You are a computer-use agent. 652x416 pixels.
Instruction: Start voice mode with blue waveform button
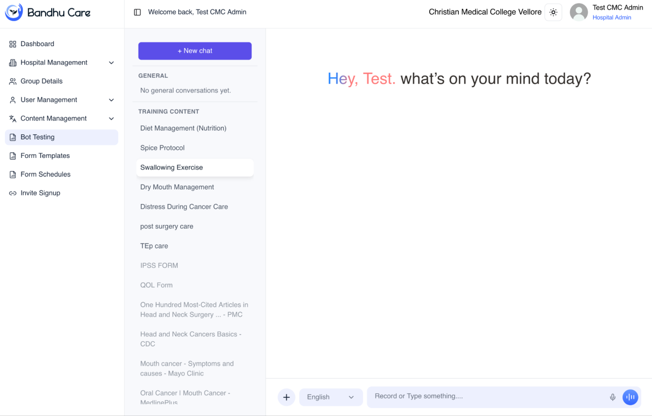click(630, 397)
